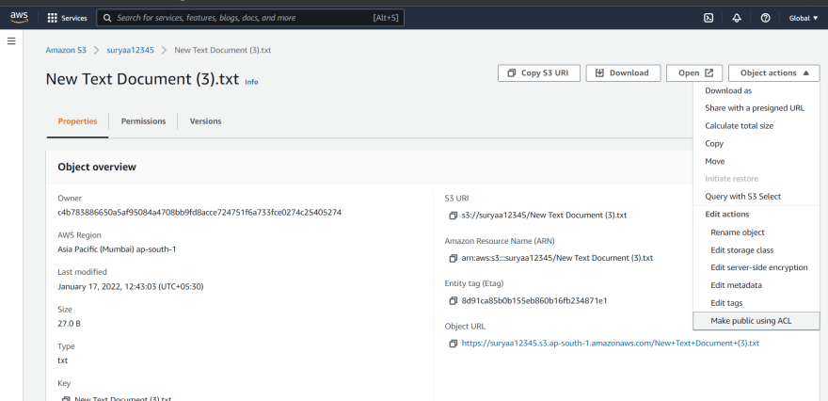Click the Info link beside title
Image resolution: width=828 pixels, height=401 pixels.
[x=251, y=82]
